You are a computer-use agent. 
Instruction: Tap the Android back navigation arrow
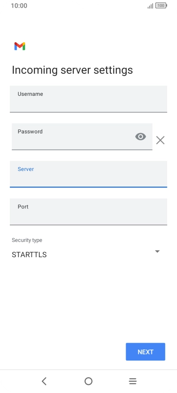[x=44, y=381]
